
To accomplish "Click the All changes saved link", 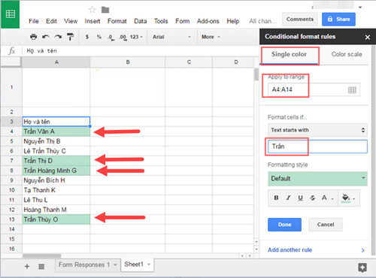I will 262,21.
